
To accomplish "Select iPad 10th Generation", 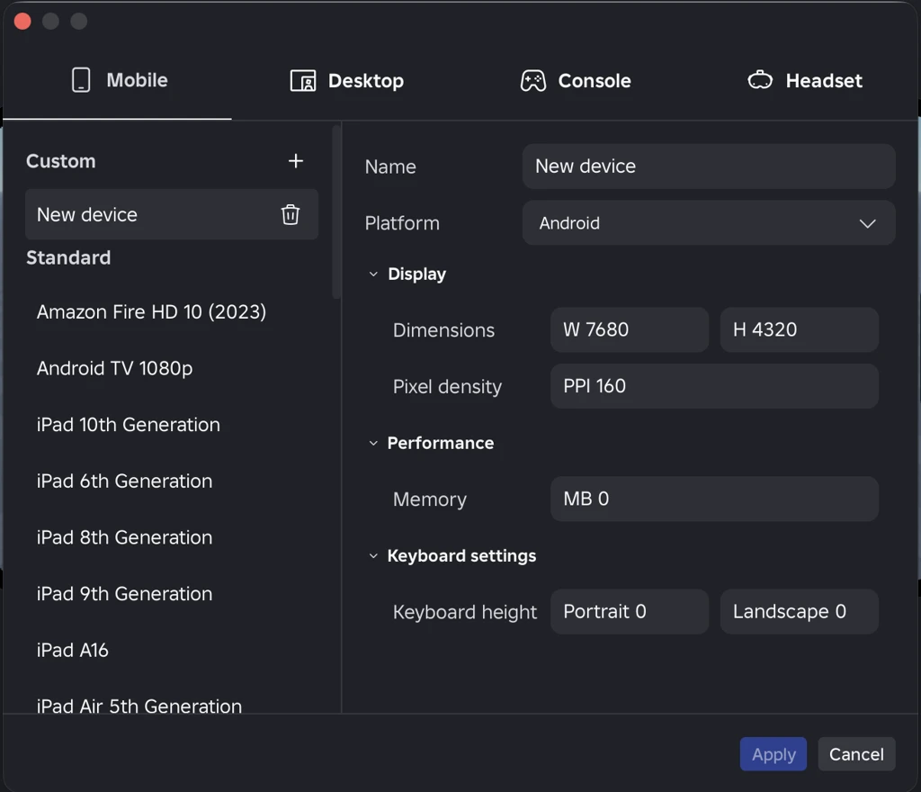I will [x=172, y=425].
